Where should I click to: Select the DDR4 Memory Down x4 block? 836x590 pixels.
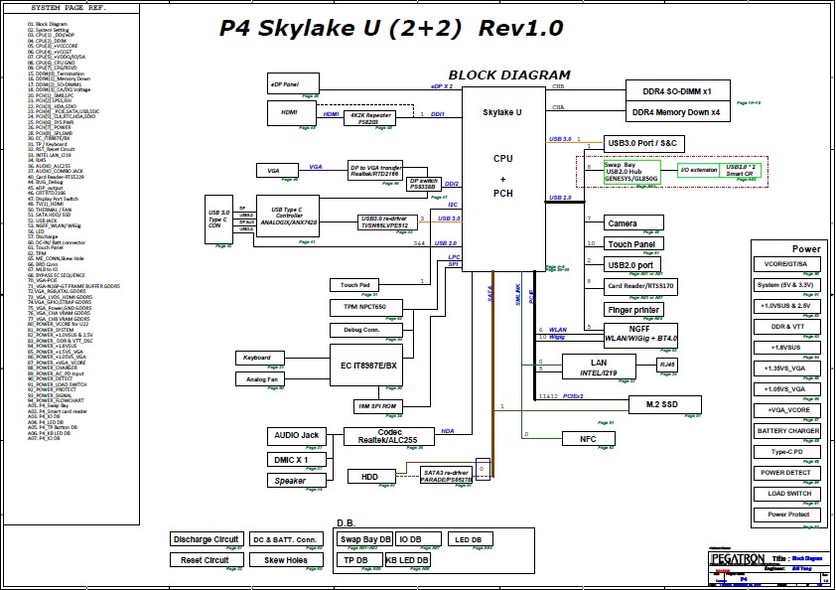pos(678,112)
